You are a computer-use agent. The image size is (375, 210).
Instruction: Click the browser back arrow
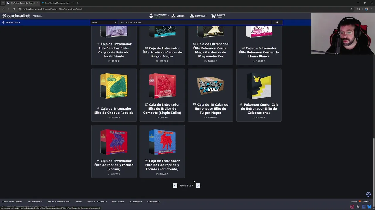point(3,9)
